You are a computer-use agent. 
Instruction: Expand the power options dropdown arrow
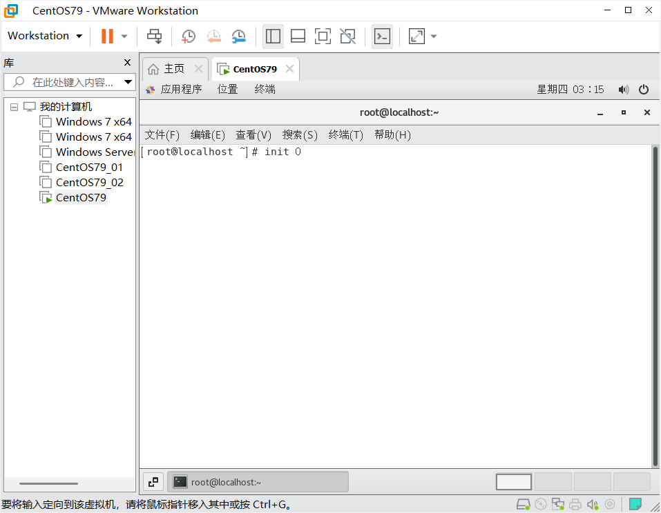pos(124,36)
